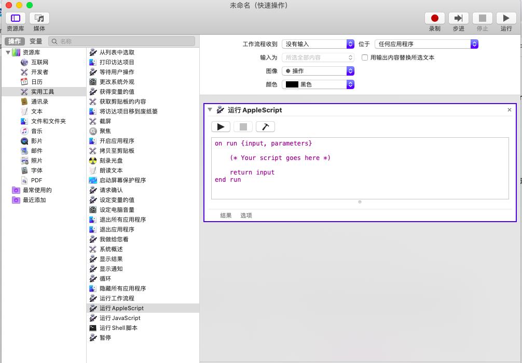Run the script using the play icon

tap(221, 126)
